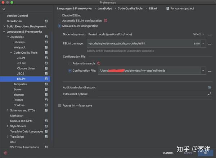
Task: Collapse Languages & Frameworks section
Action: pos(4,32)
